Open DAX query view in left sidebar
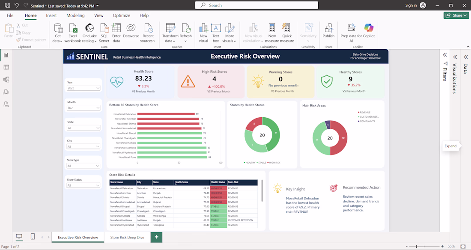 point(6,92)
